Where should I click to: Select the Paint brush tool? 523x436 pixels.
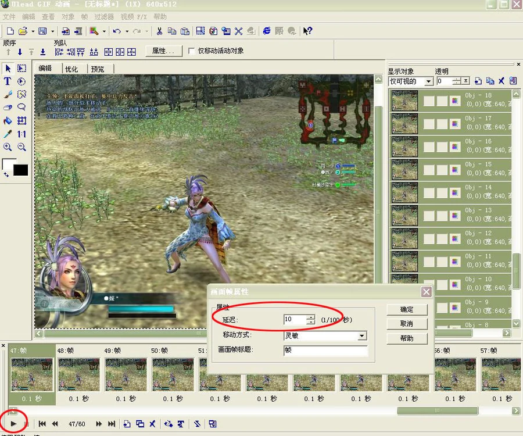(x=8, y=94)
